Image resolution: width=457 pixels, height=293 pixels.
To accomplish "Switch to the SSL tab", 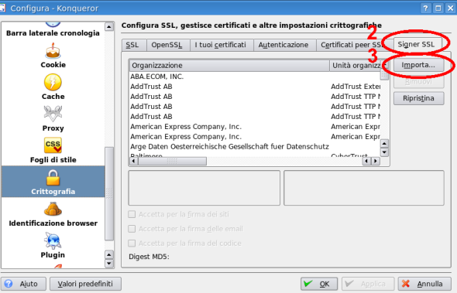I will coord(134,45).
